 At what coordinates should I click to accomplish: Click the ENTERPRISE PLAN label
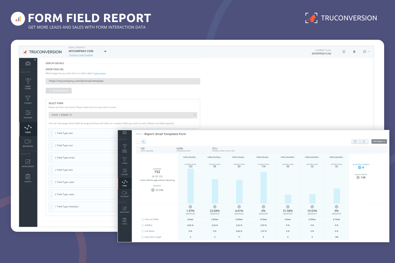322,54
